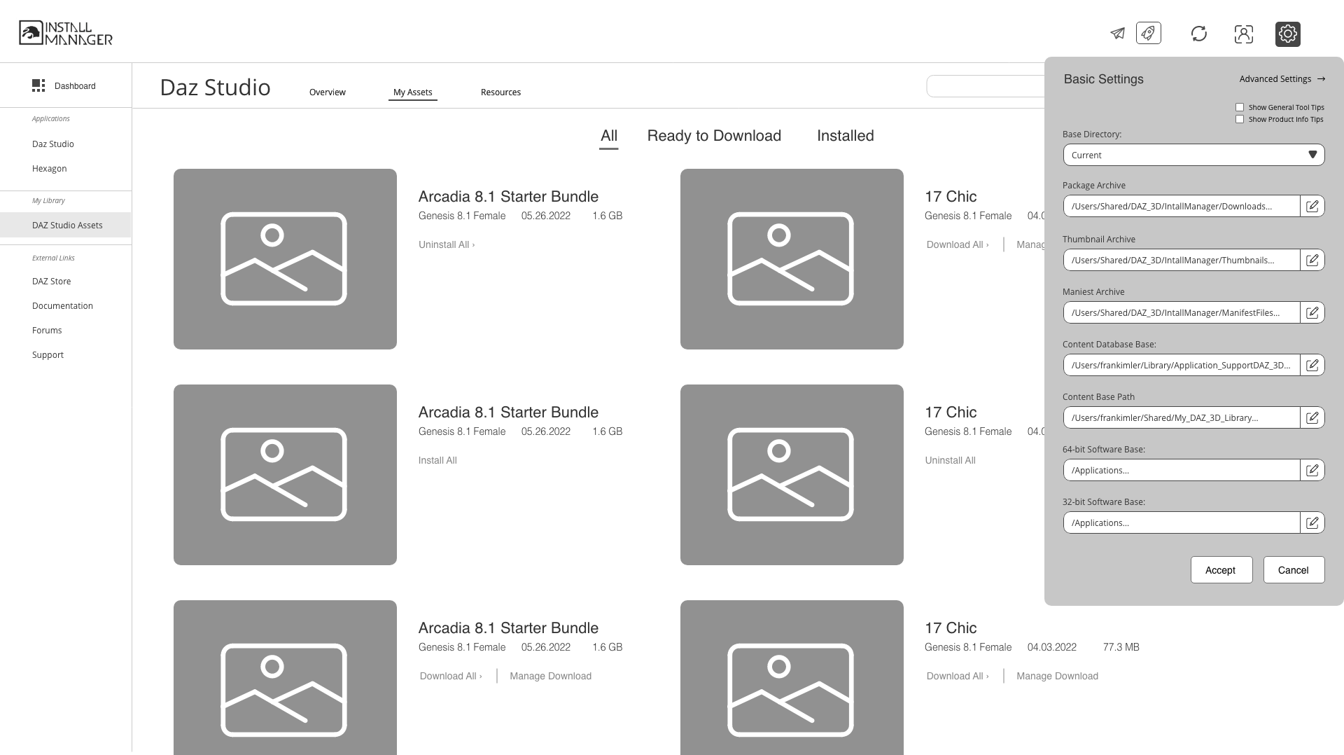The width and height of the screenshot is (1344, 755).
Task: Edit the Maniest Archive path
Action: (x=1312, y=312)
